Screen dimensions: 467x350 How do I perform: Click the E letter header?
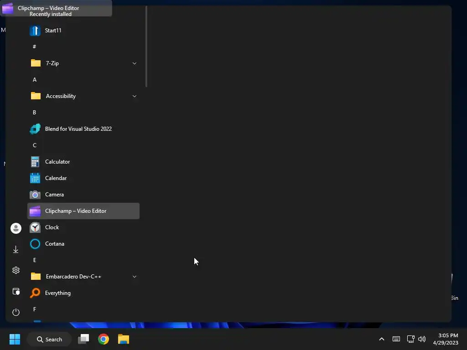pyautogui.click(x=35, y=260)
